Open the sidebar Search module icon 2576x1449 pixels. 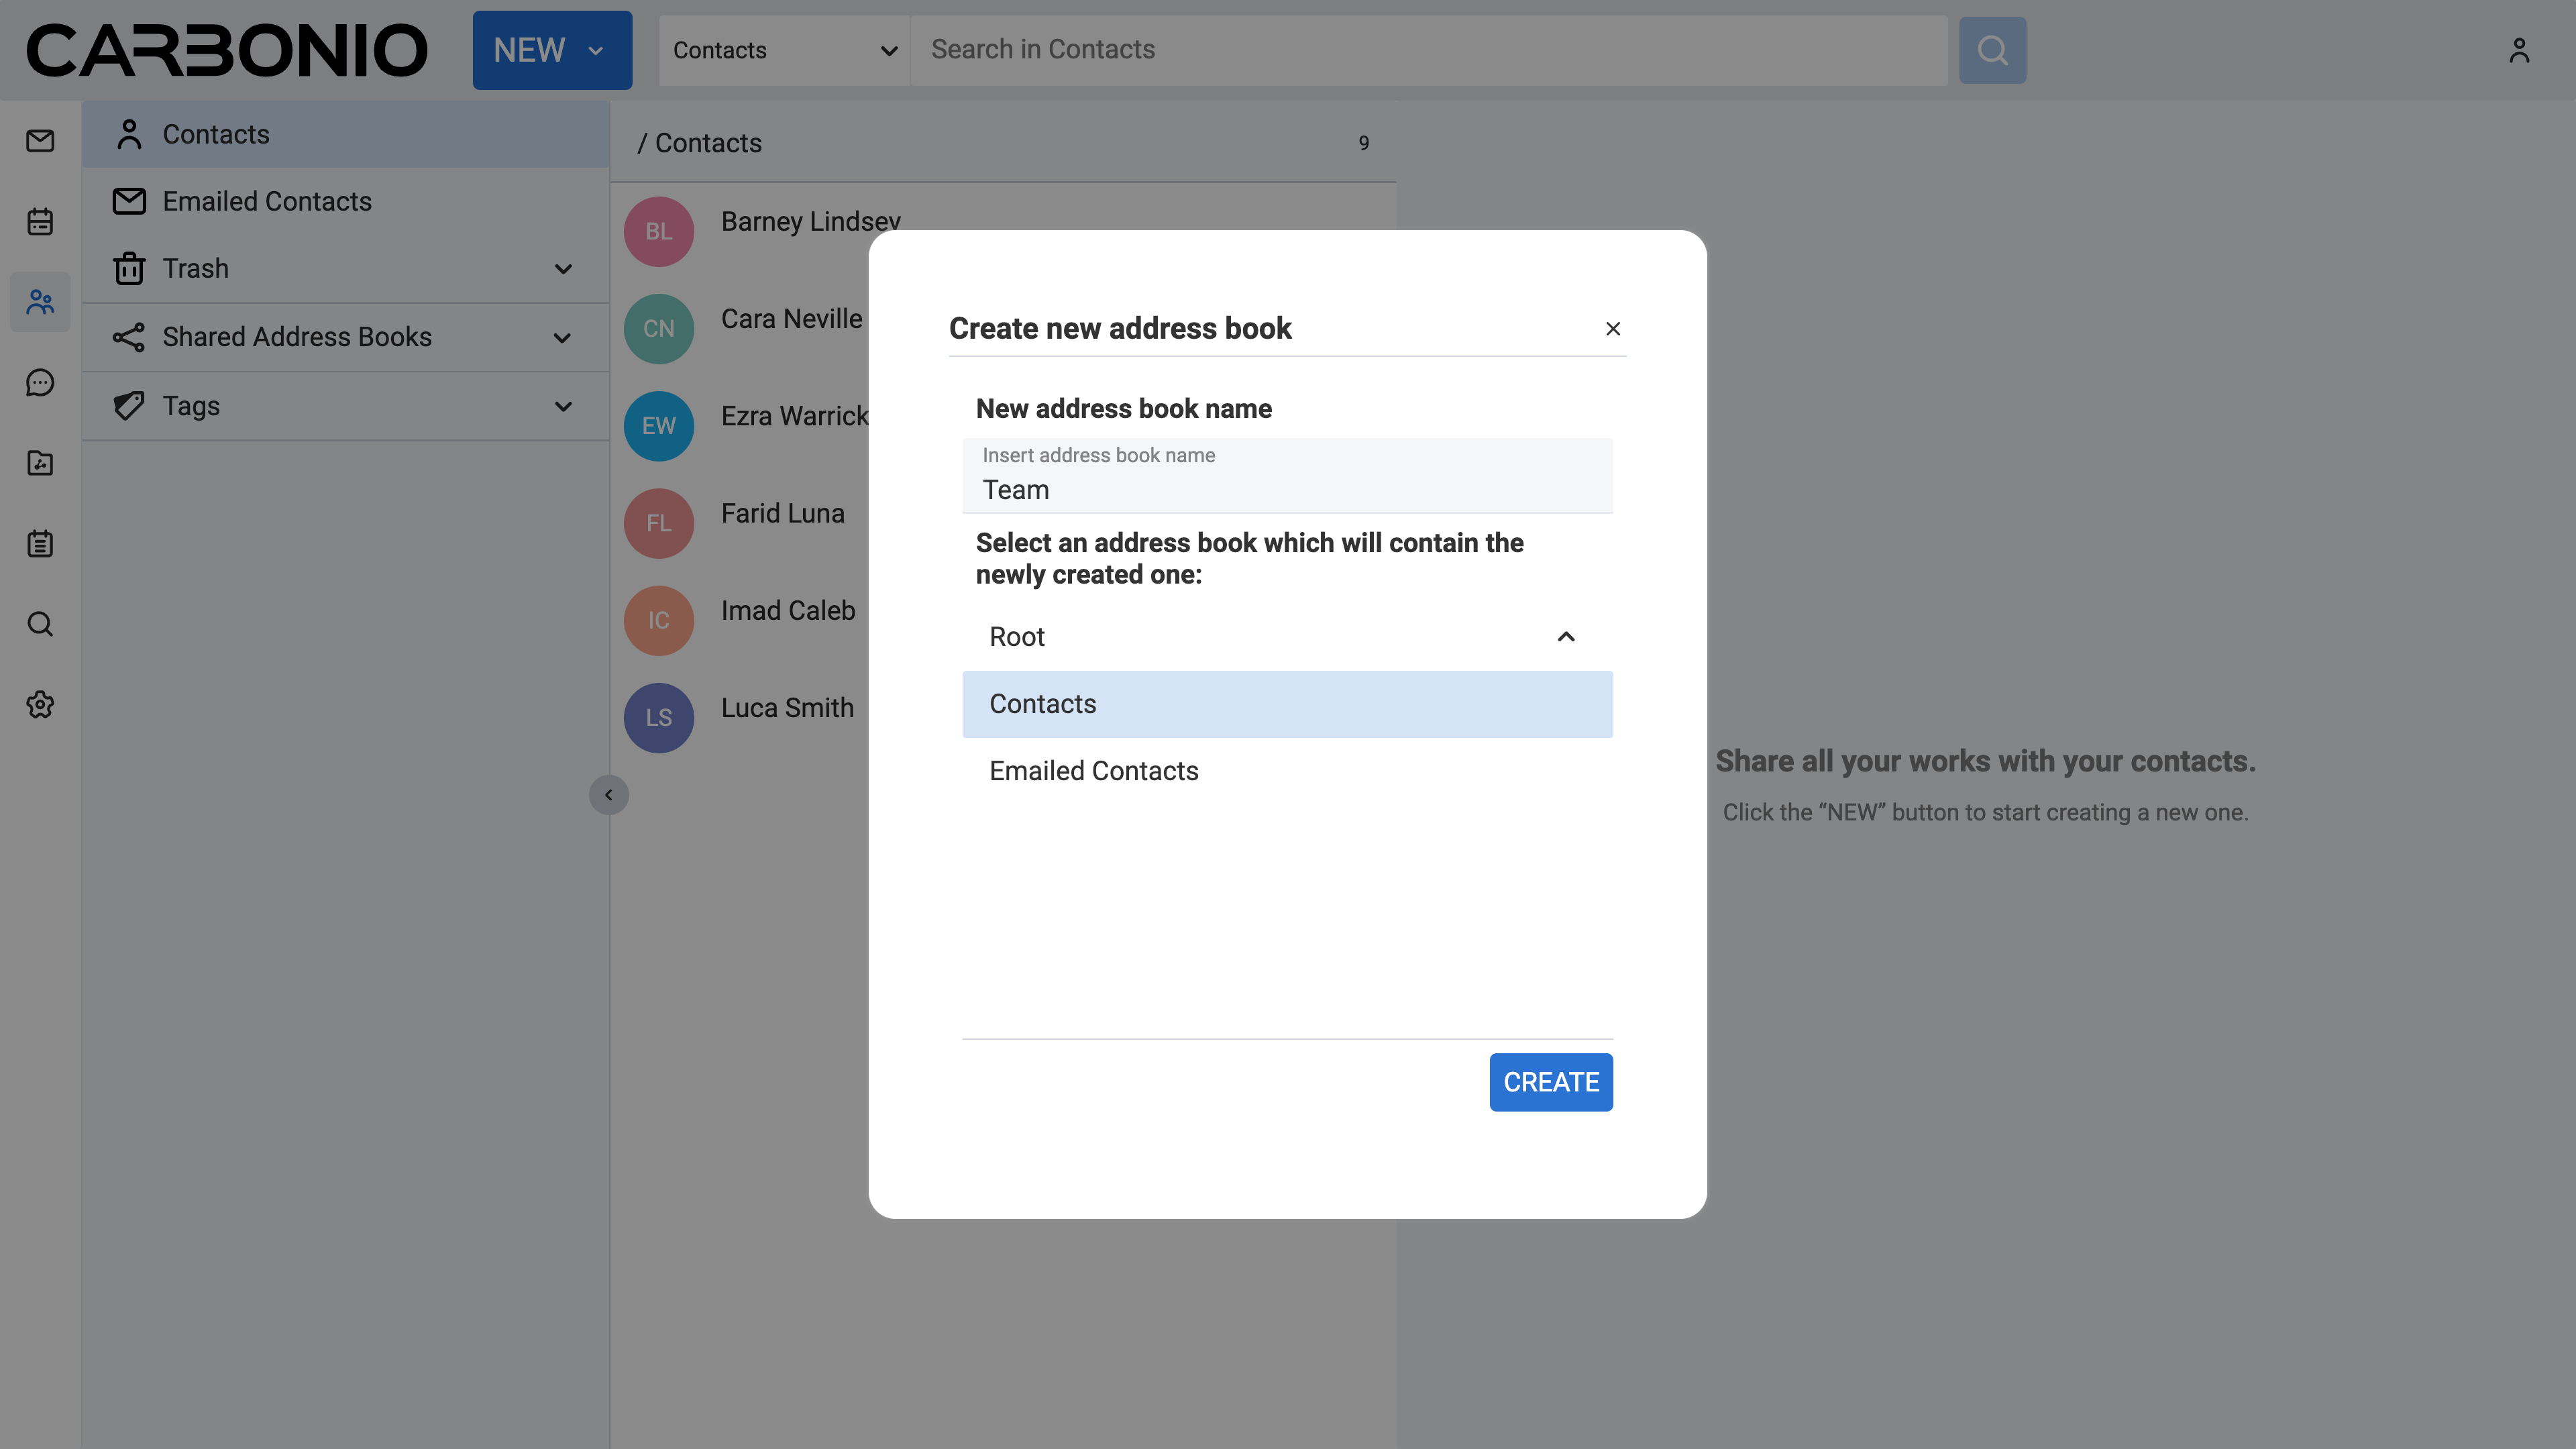tap(40, 624)
